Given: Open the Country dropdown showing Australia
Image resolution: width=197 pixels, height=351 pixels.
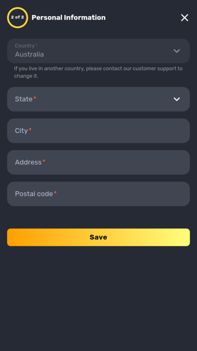Looking at the screenshot, I should (x=98, y=51).
